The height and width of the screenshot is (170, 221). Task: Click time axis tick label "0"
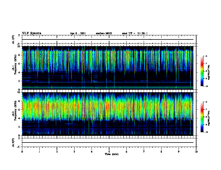[x=22, y=152]
